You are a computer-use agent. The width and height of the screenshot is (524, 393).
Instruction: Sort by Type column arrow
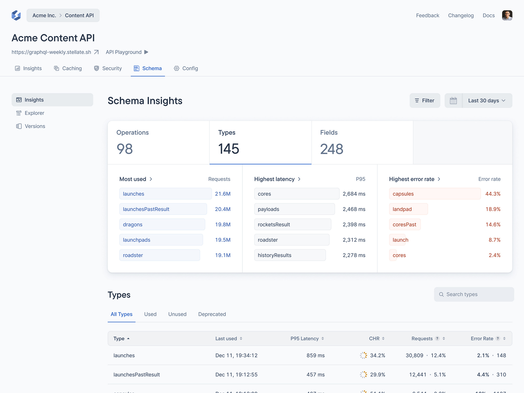tap(128, 339)
